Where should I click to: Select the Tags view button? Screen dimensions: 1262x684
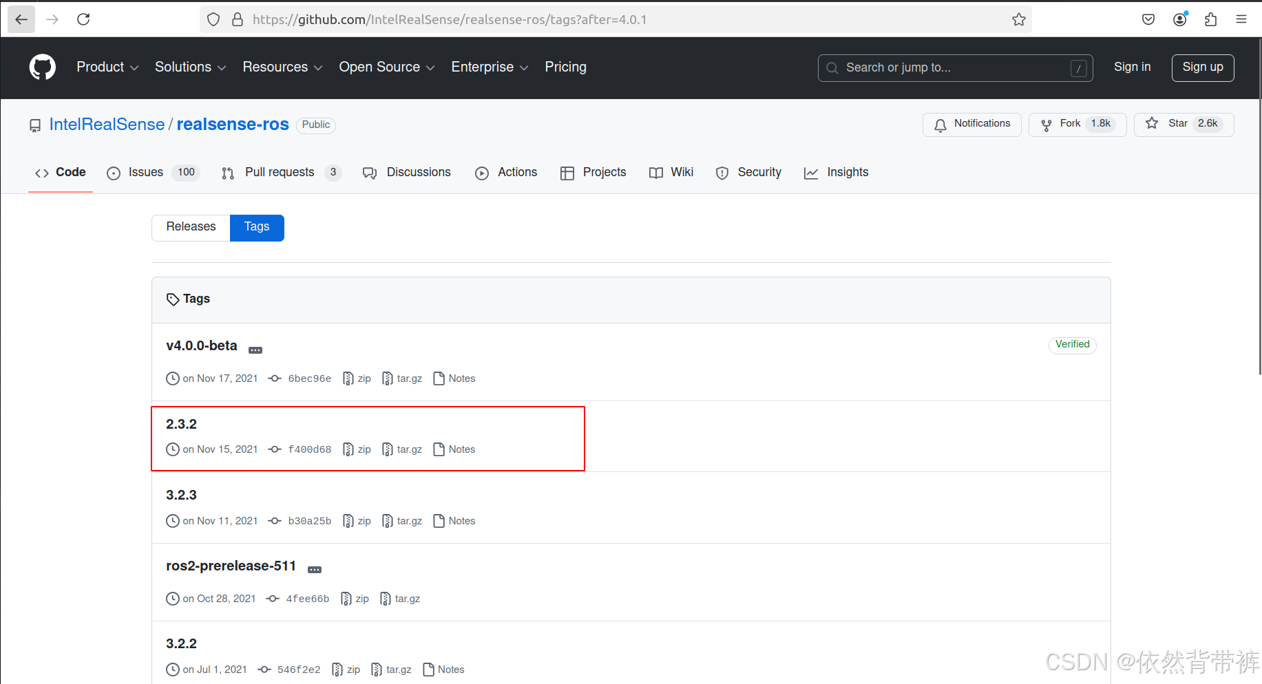(257, 228)
